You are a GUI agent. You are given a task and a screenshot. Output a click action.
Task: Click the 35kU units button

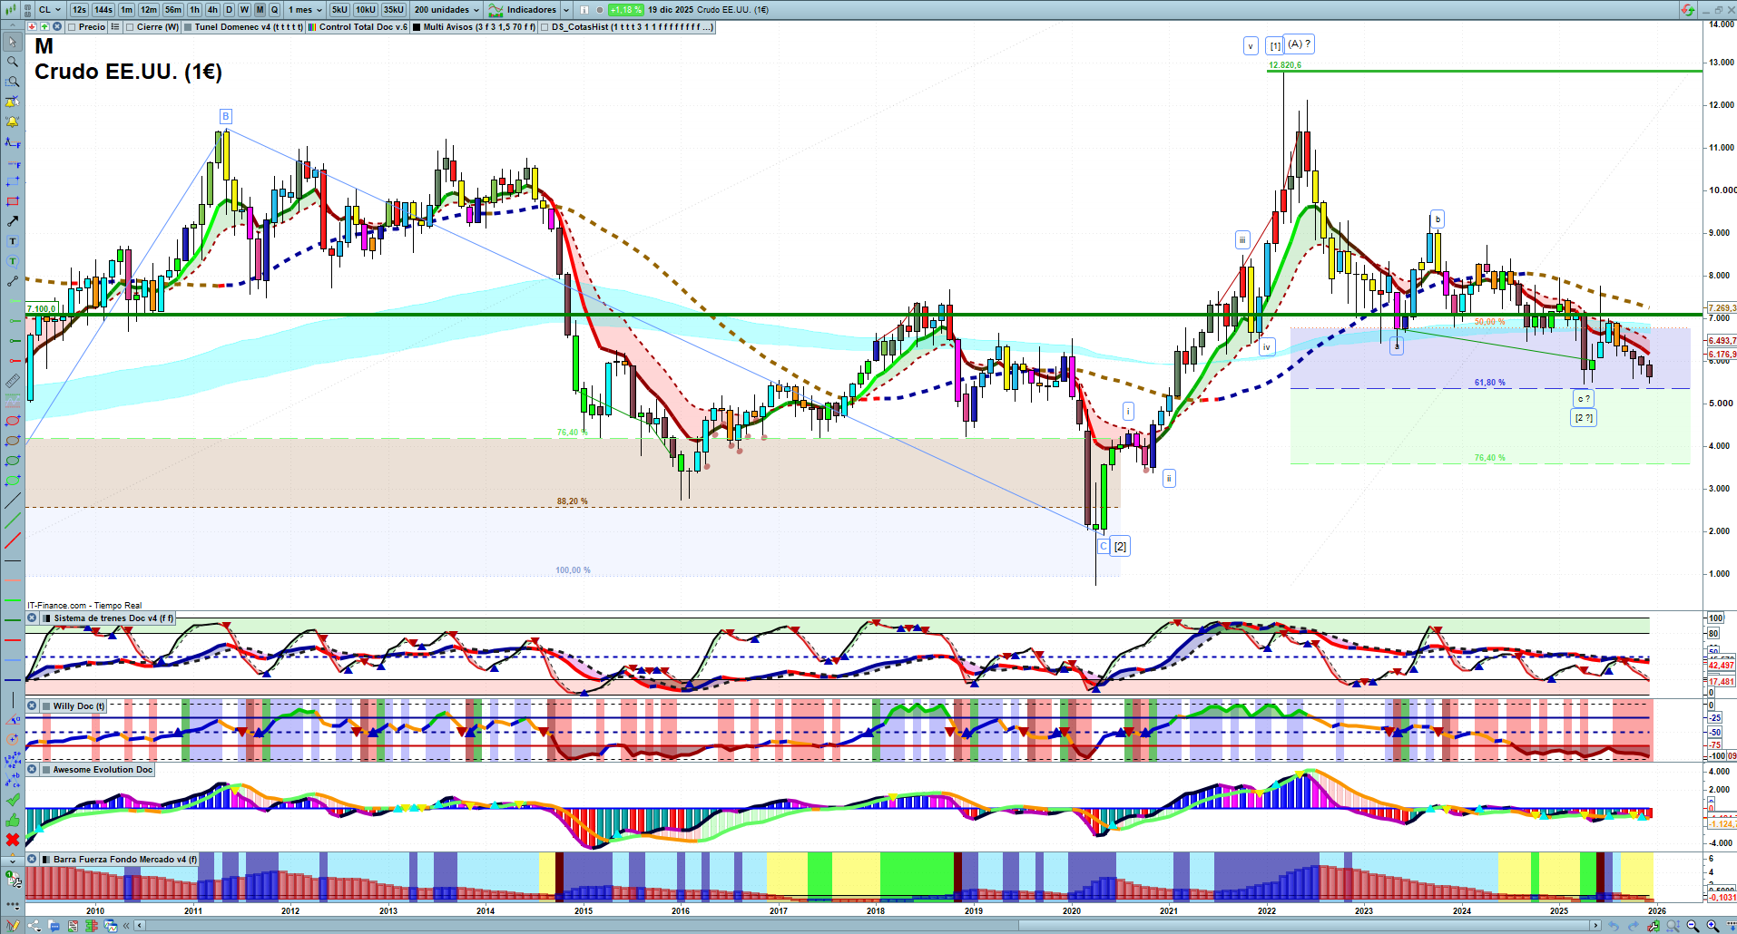(394, 10)
